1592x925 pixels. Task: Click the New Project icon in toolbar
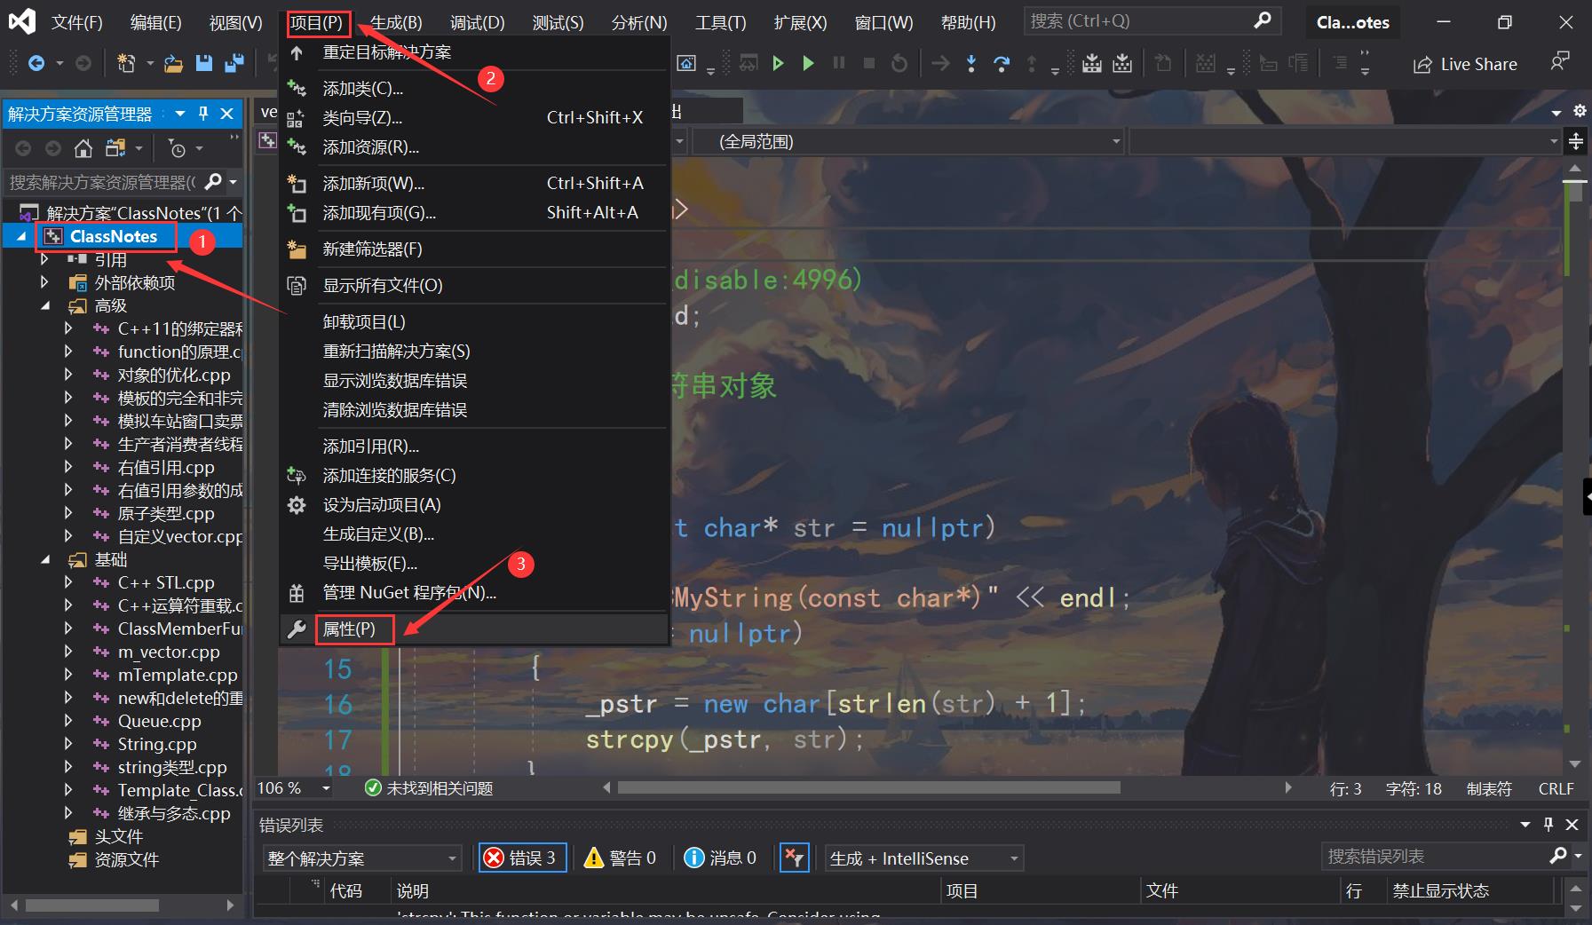pyautogui.click(x=126, y=63)
